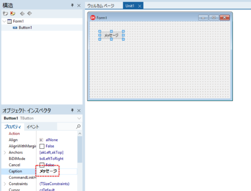Viewport: 251px width, 191px height.
Task: Select Button1 in the structure tree
Action: click(25, 28)
